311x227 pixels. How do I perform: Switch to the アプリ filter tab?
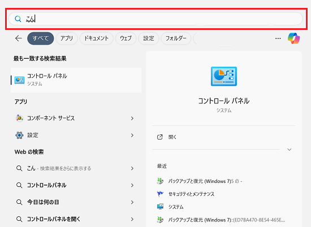[x=67, y=38]
